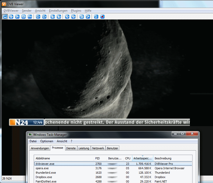
Task: Click the channel list toolbar icon
Action: point(82,17)
